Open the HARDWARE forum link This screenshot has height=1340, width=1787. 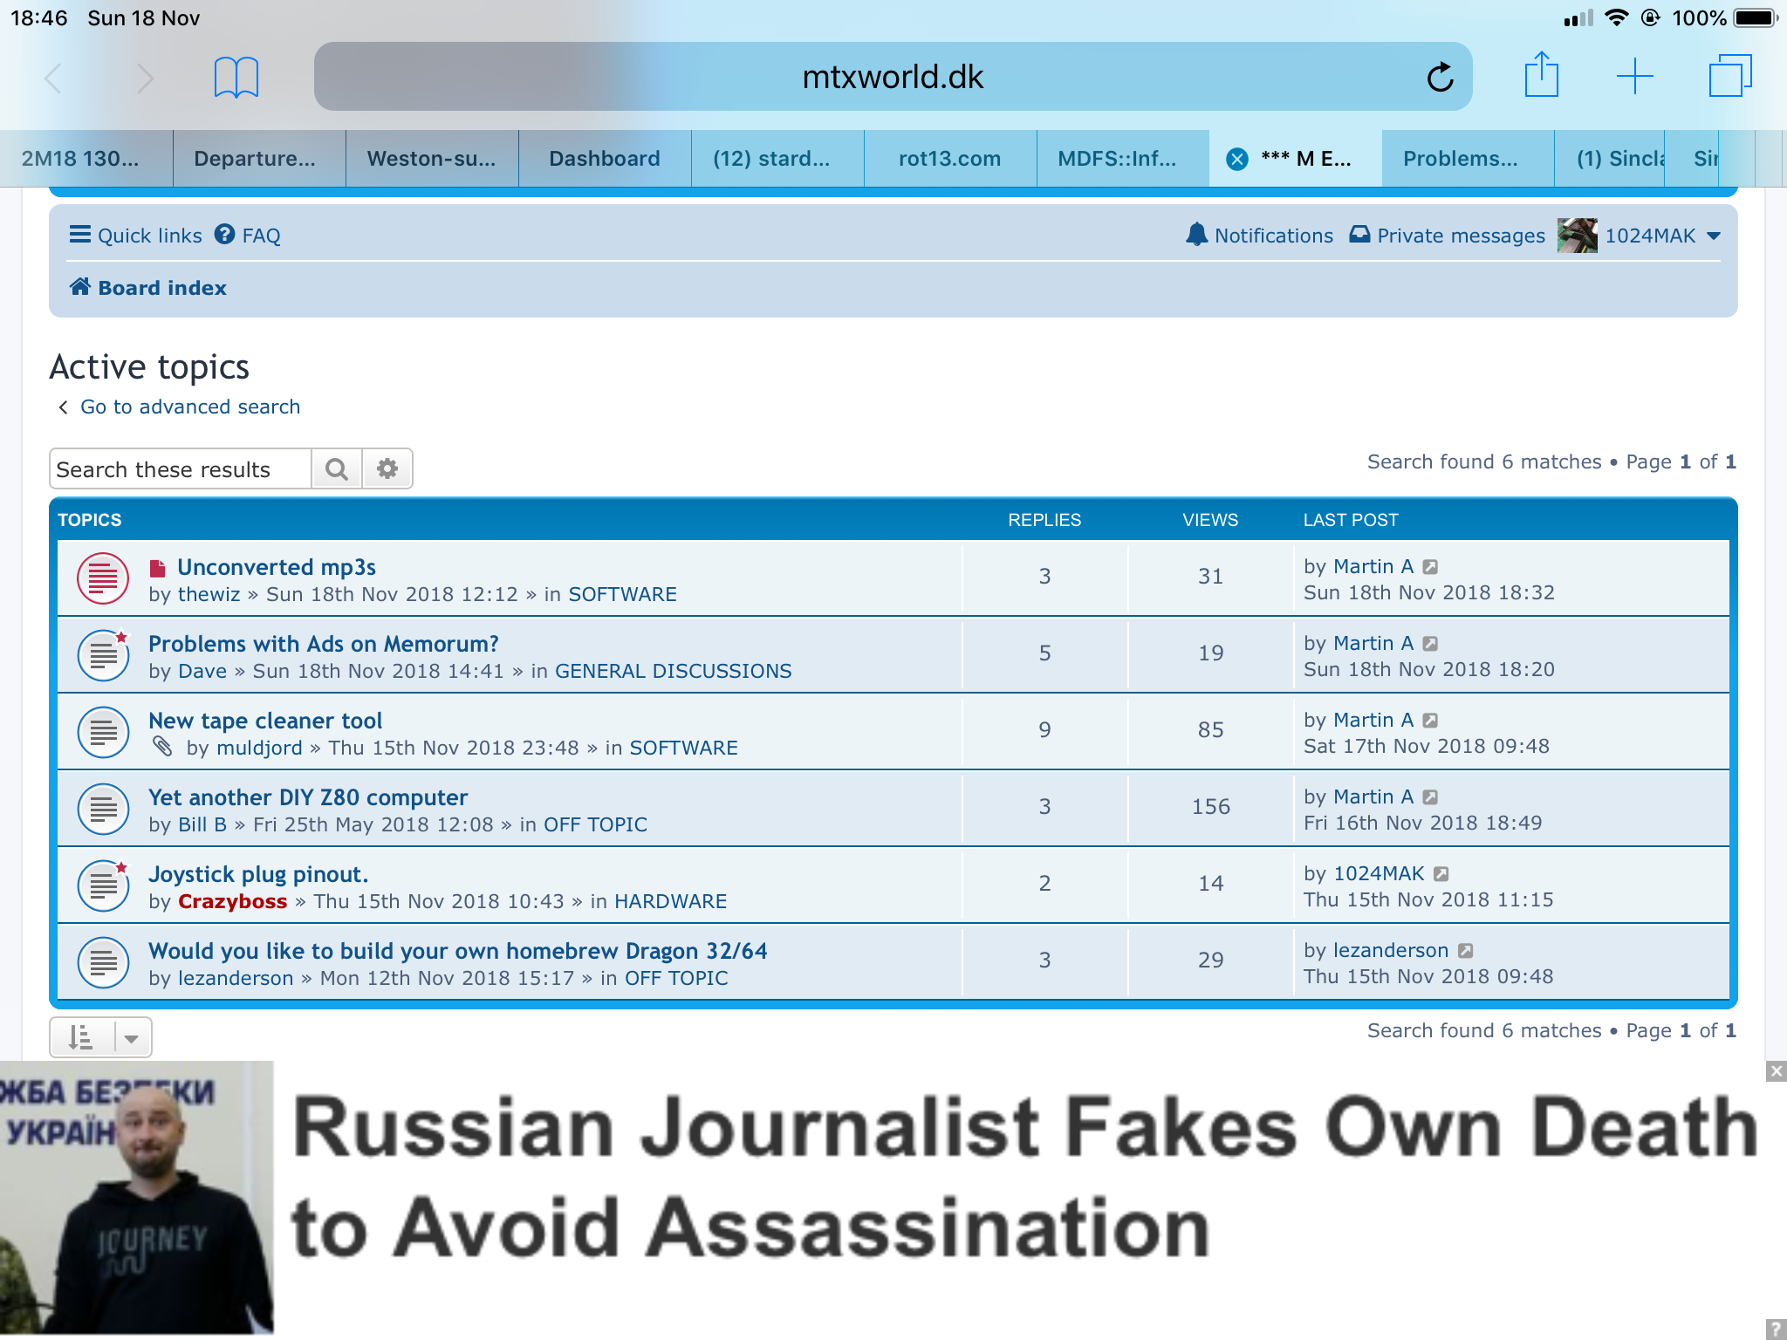(670, 901)
